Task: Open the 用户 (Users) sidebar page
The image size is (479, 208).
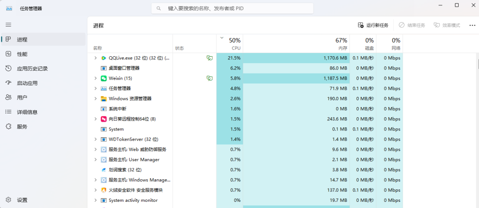Action: click(22, 97)
